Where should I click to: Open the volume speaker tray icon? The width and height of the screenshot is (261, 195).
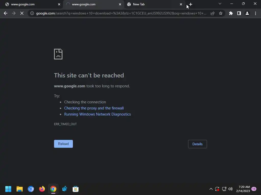[230, 189]
